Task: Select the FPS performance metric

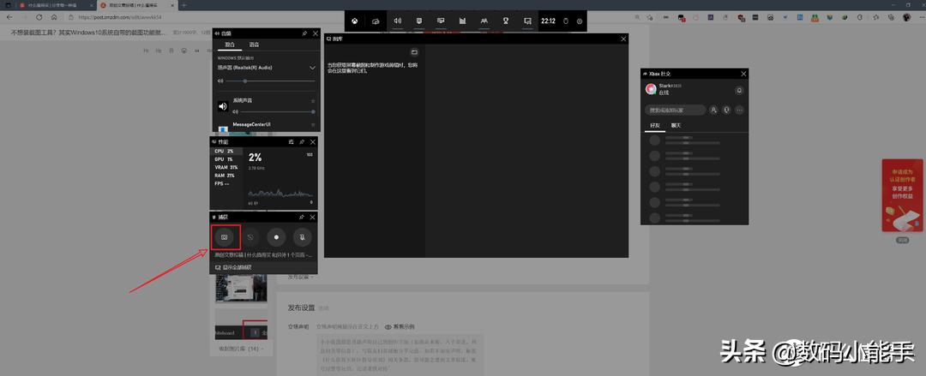Action: (x=225, y=183)
